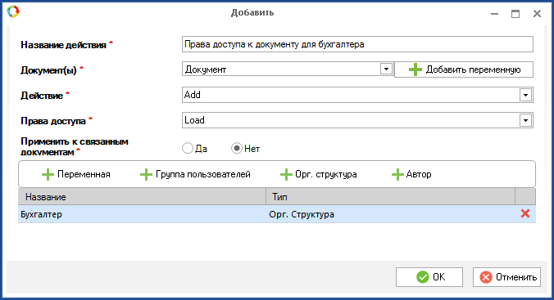The height and width of the screenshot is (300, 554).
Task: Click the green checkmark icon on OK
Action: point(423,277)
